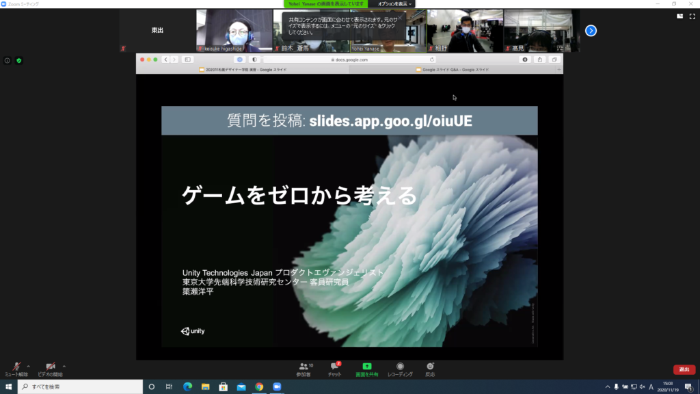Image resolution: width=700 pixels, height=394 pixels.
Task: Add a new Safari tab with plus button
Action: 559,70
